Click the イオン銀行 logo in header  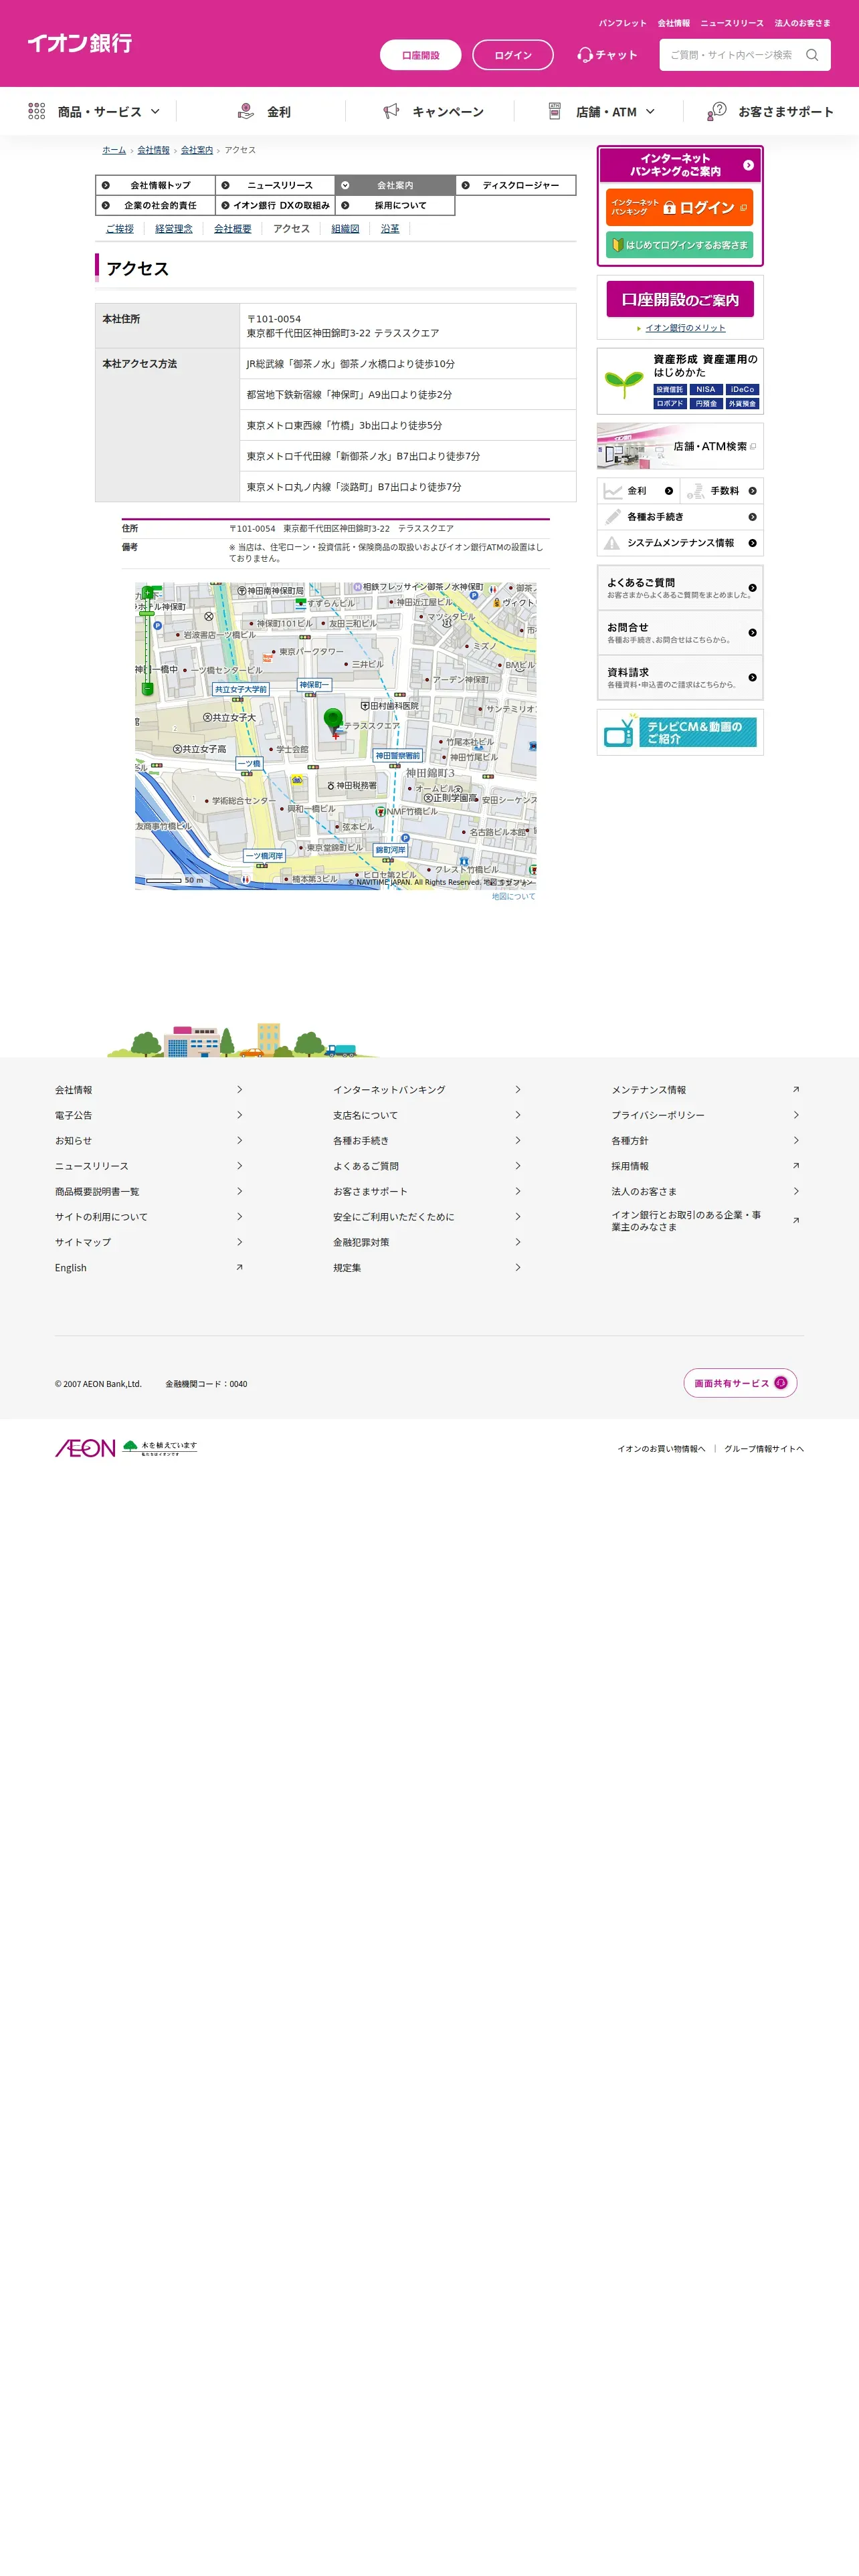(80, 43)
